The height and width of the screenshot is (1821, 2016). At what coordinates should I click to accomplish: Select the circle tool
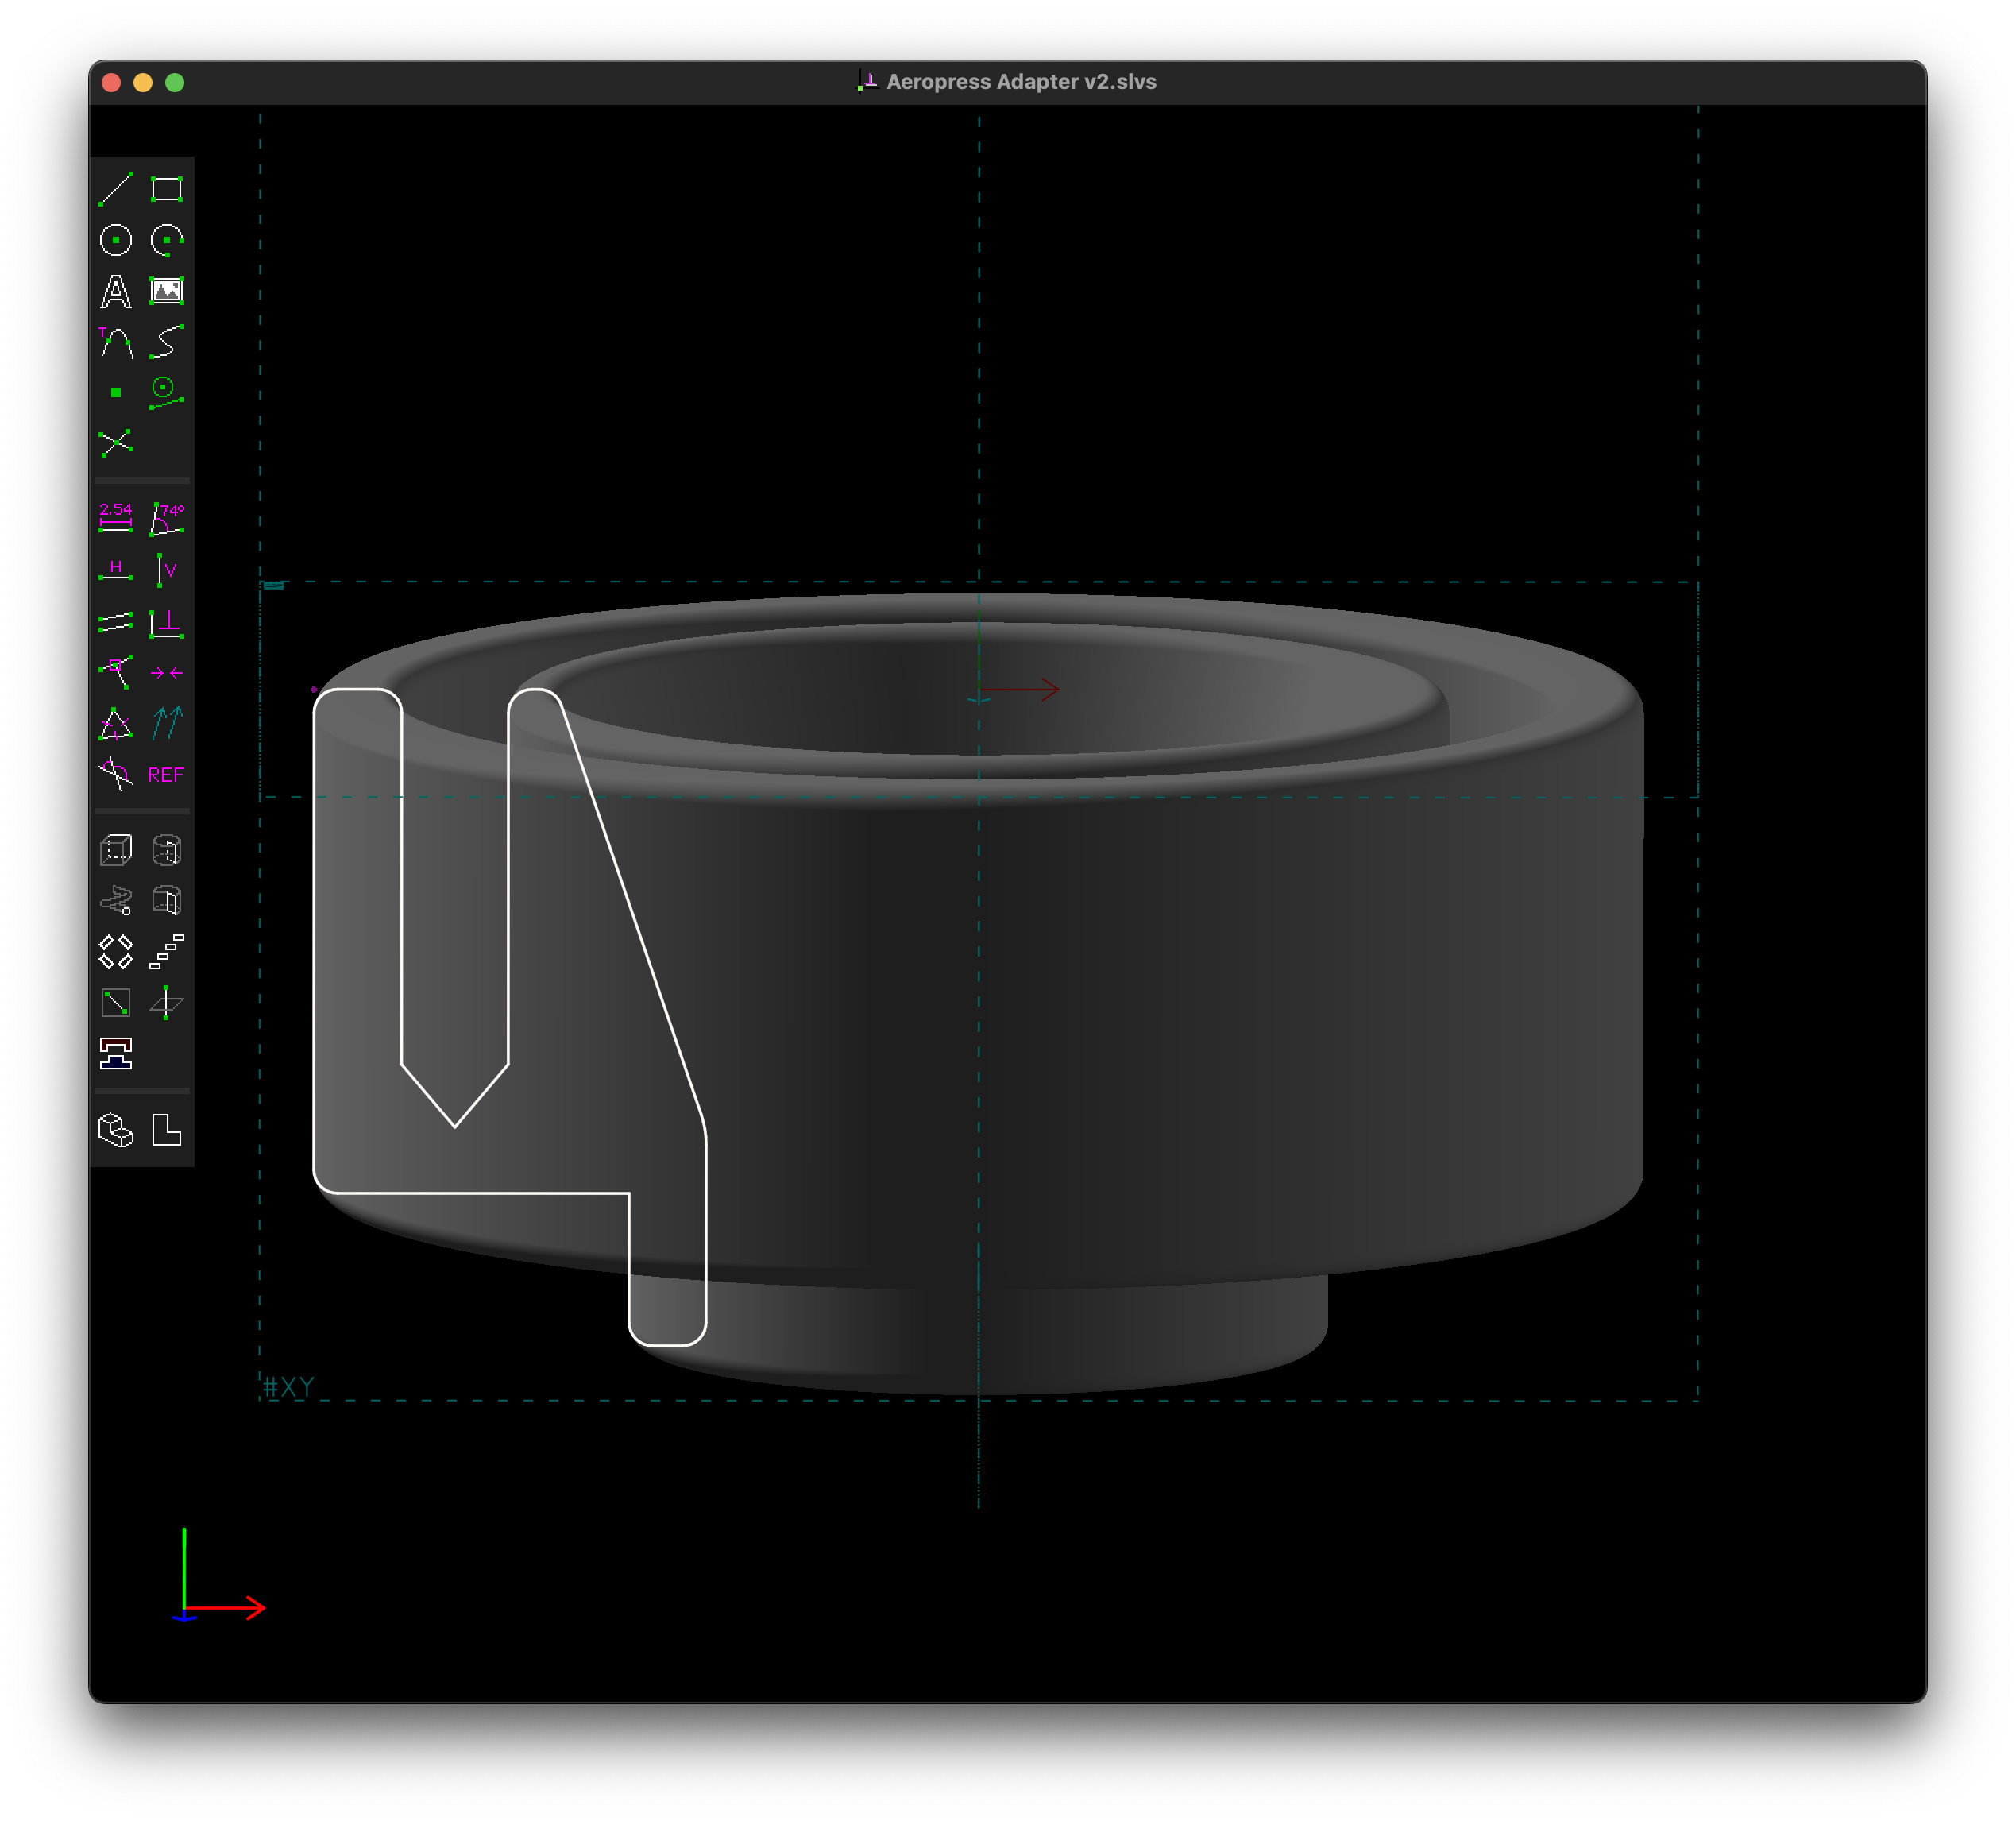pyautogui.click(x=115, y=239)
